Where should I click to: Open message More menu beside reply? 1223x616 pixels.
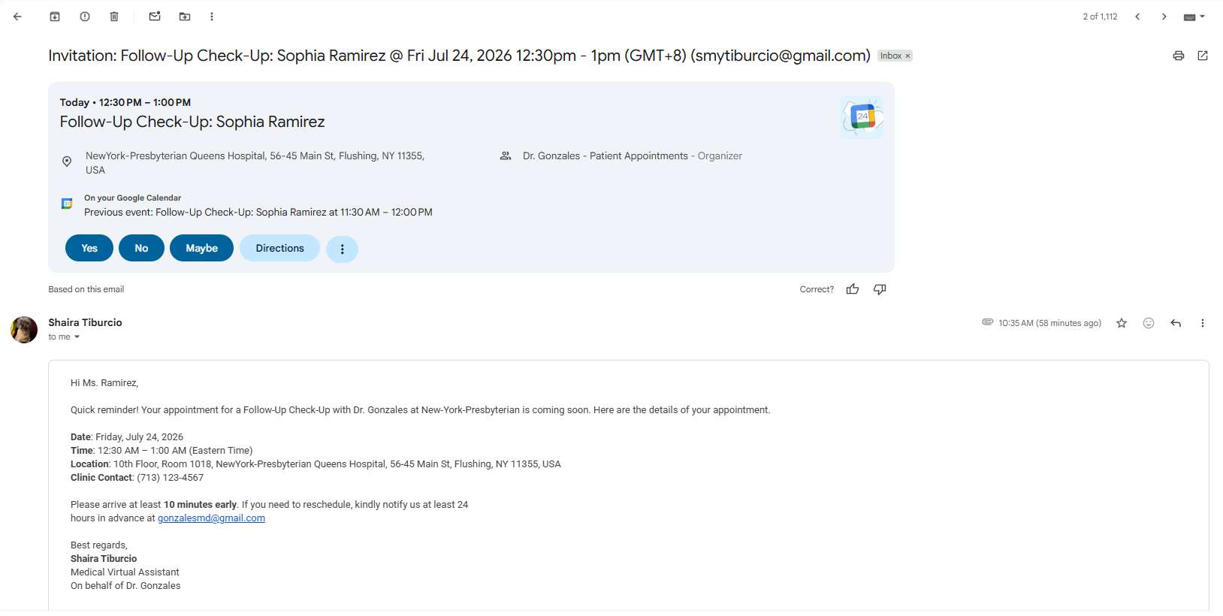(x=1203, y=323)
